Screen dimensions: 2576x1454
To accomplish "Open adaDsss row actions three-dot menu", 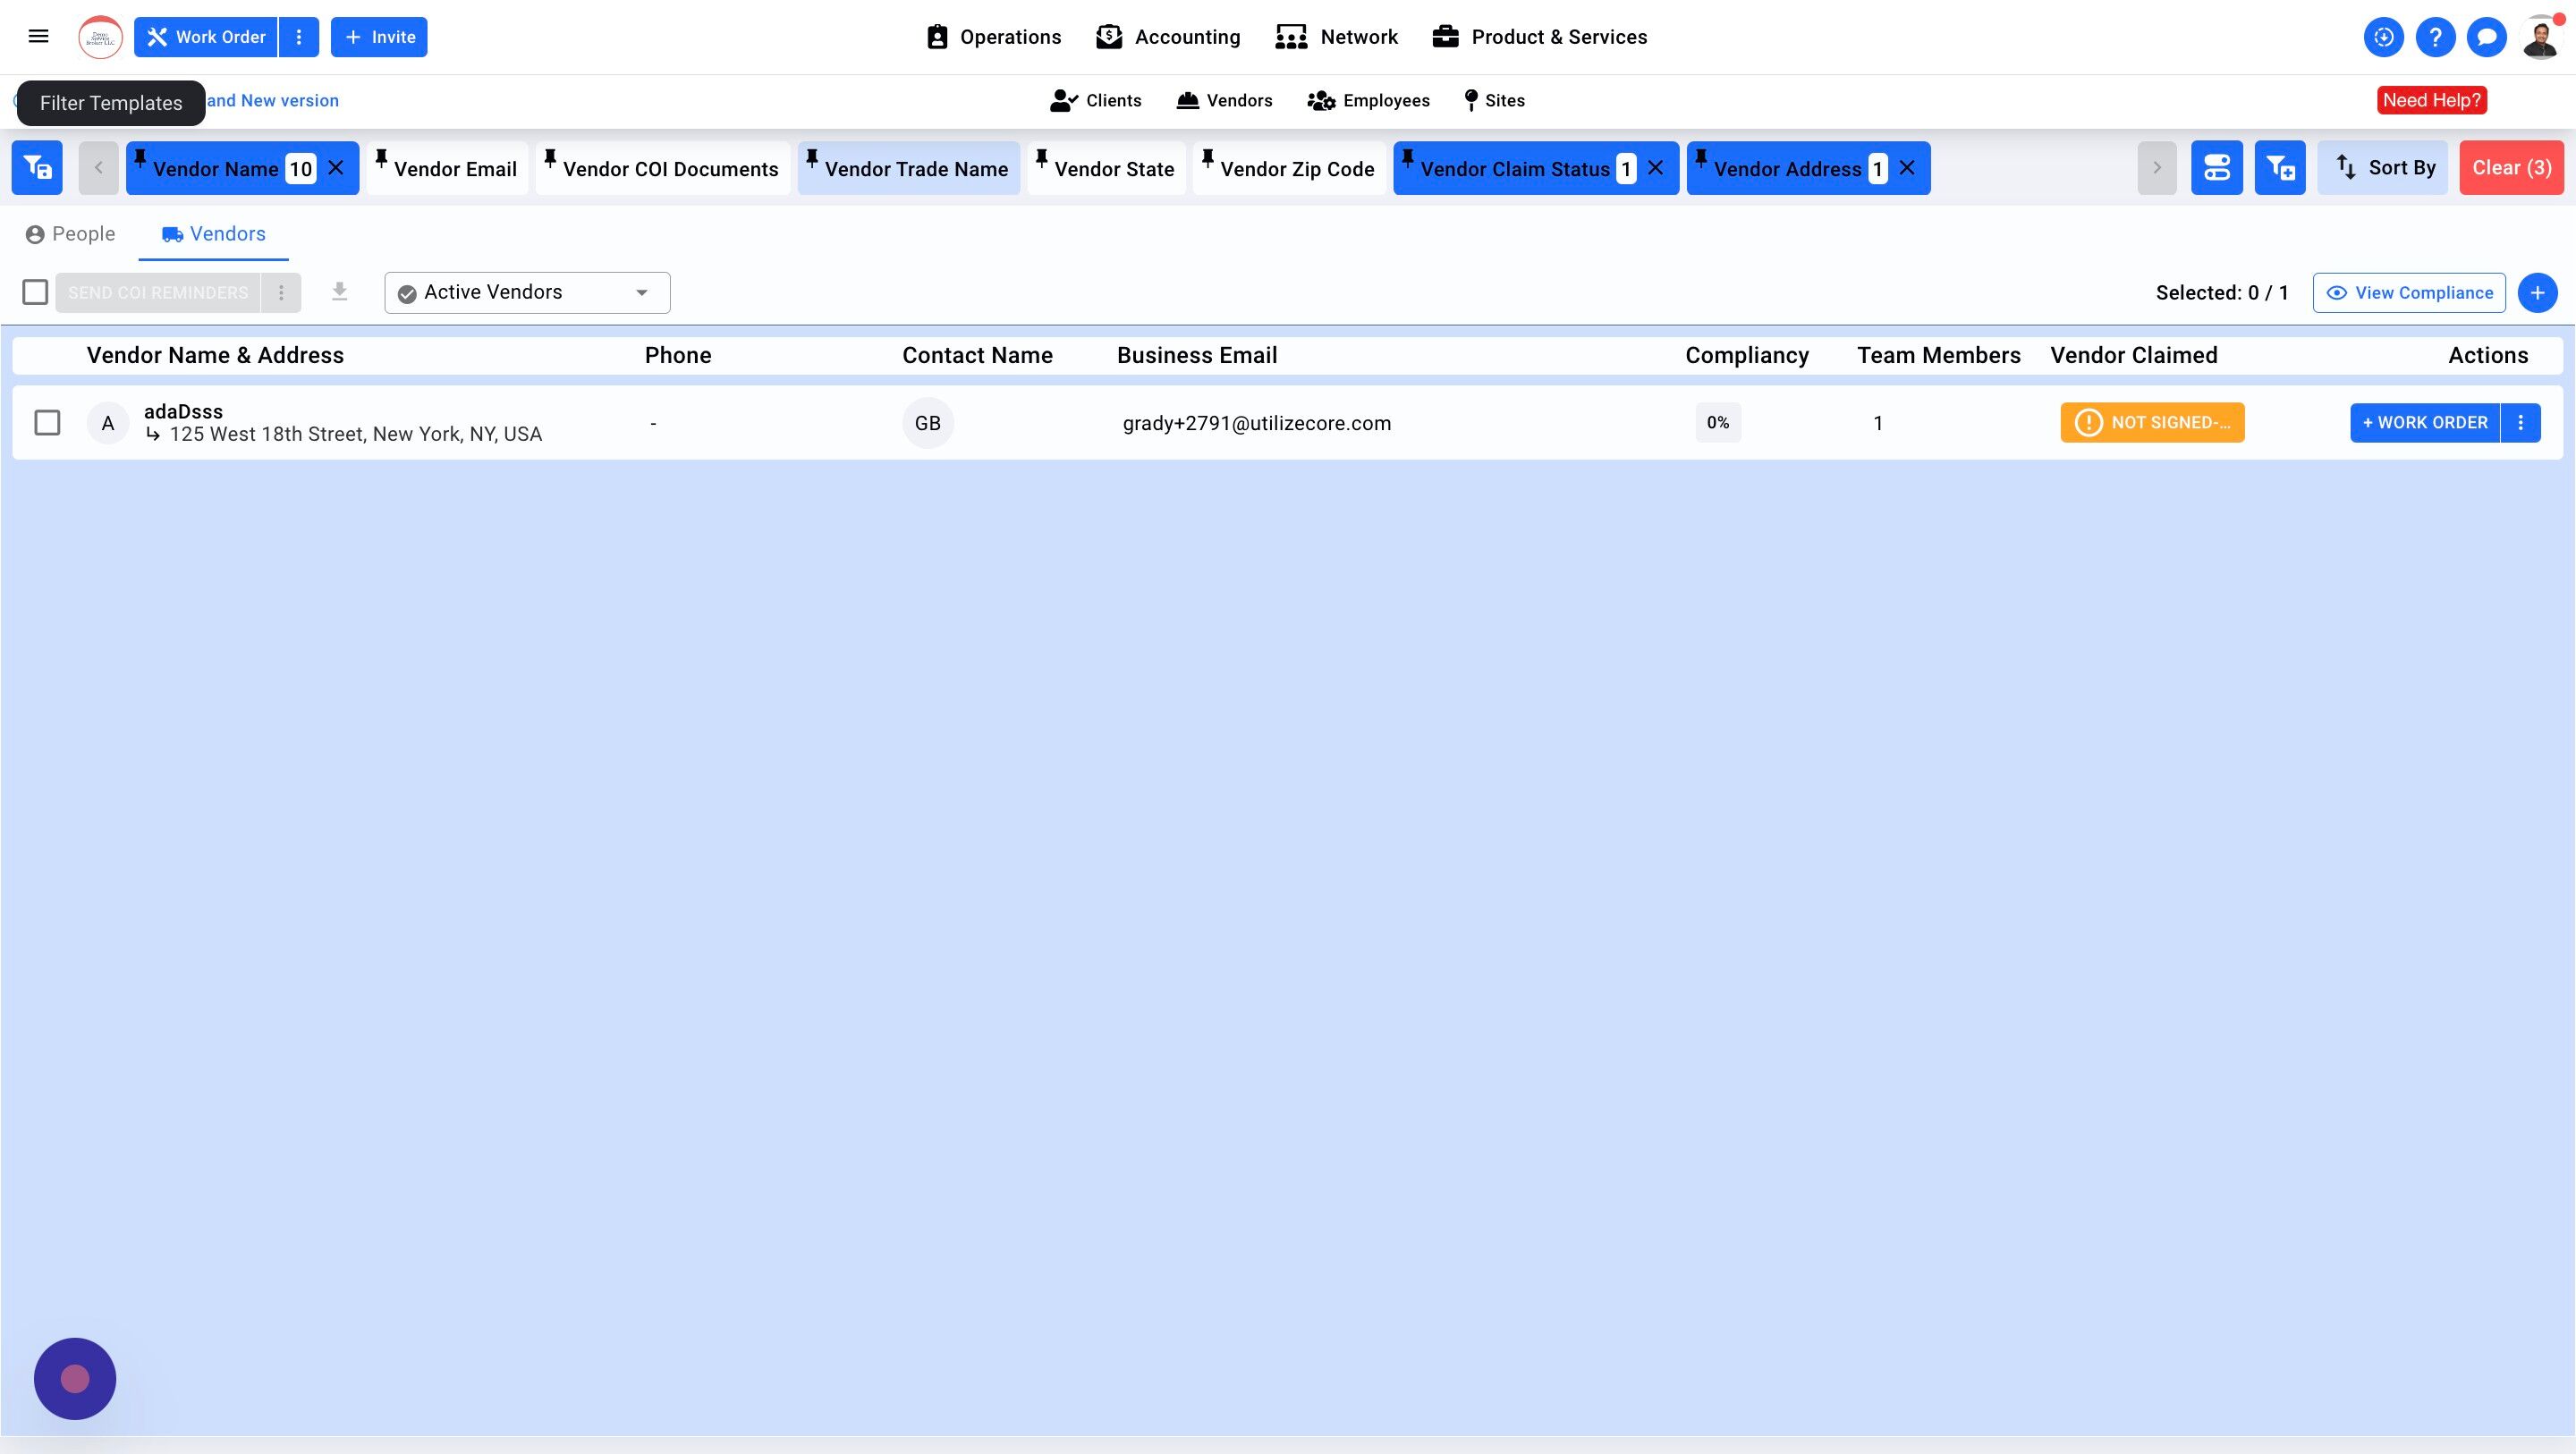I will (x=2520, y=423).
